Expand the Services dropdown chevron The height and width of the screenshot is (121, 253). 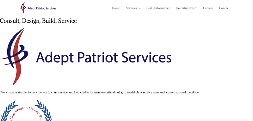(x=139, y=8)
